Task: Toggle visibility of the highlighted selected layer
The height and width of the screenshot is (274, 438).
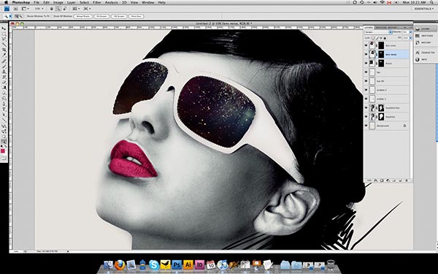Action: tap(366, 54)
